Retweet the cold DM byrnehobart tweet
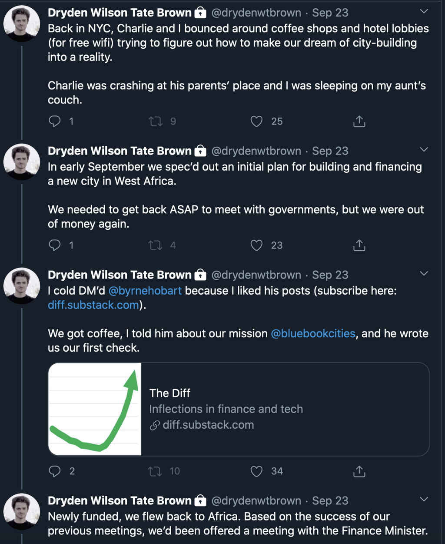This screenshot has height=544, width=445. coord(155,471)
